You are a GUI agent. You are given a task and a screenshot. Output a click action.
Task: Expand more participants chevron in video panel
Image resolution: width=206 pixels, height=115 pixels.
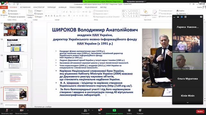point(187,103)
